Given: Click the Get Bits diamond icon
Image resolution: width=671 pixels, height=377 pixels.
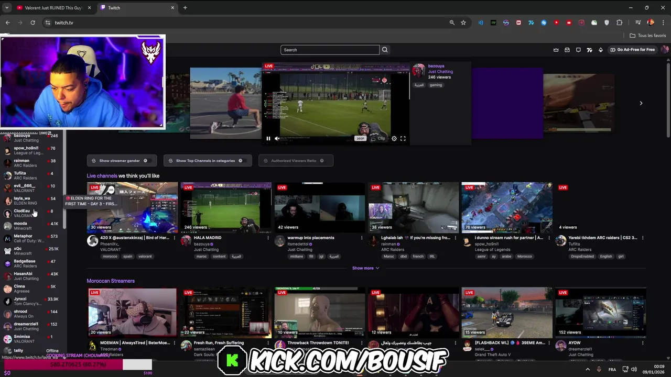Looking at the screenshot, I should [x=601, y=50].
